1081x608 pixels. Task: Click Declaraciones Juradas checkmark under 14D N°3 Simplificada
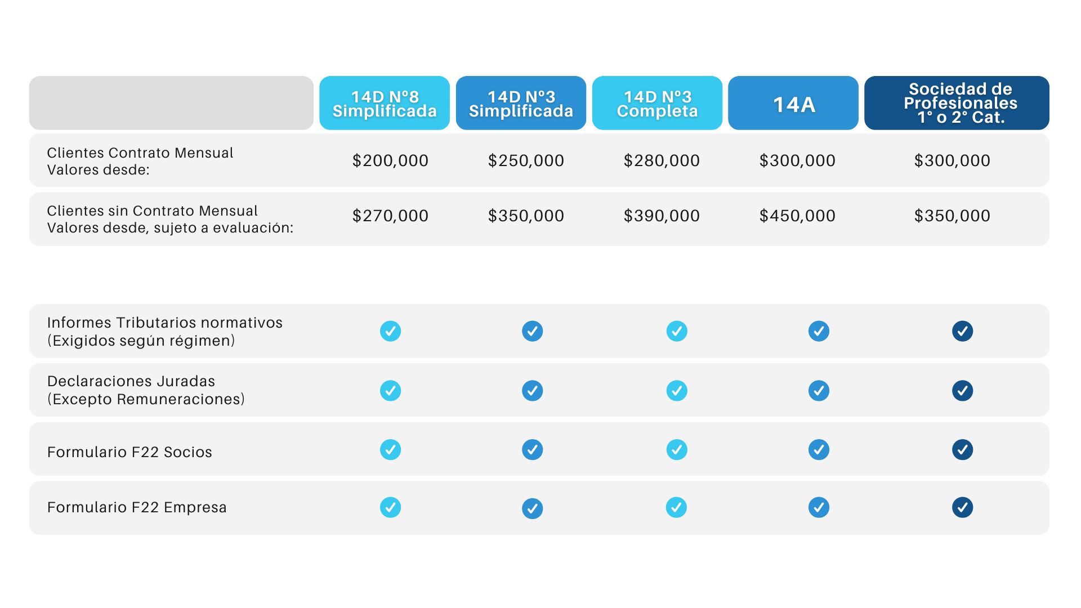pyautogui.click(x=532, y=391)
